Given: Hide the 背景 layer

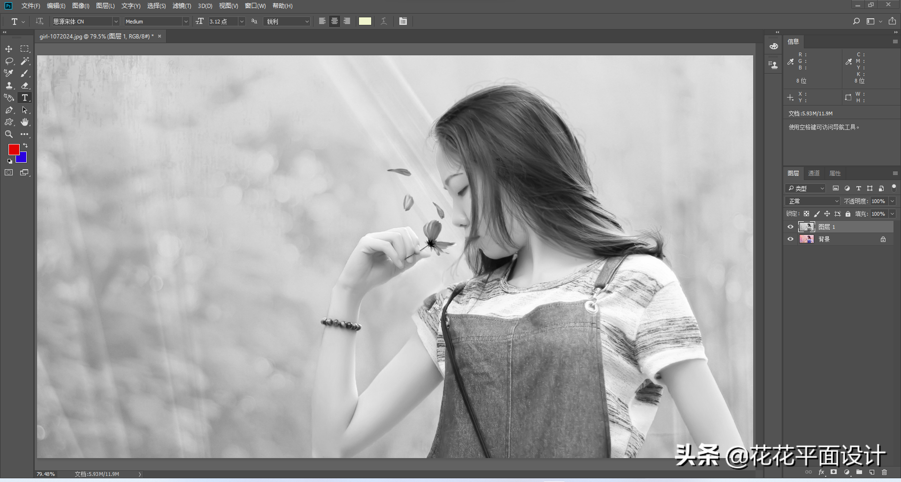Looking at the screenshot, I should pos(790,239).
